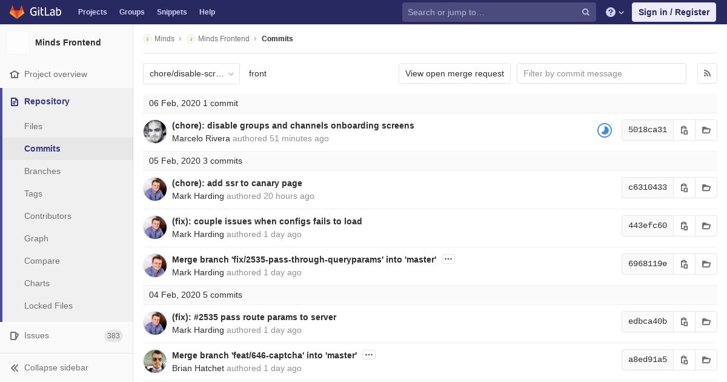Click the Sign in / Register button

(x=673, y=12)
